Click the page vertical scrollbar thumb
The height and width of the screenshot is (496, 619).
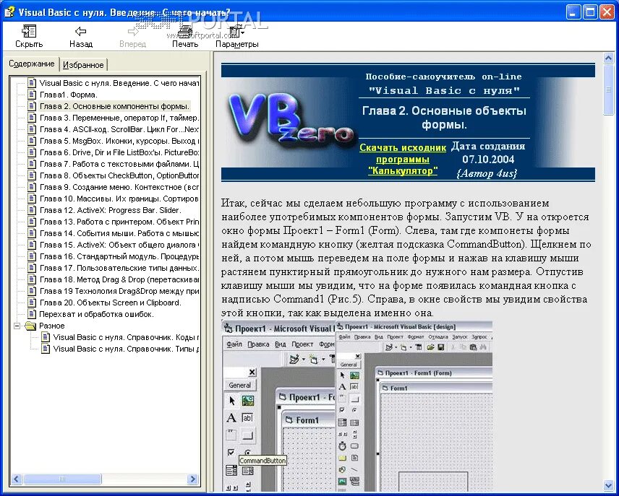pos(608,90)
